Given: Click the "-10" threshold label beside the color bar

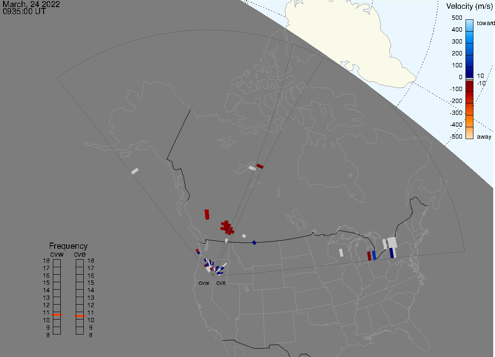Looking at the screenshot, I should point(481,83).
